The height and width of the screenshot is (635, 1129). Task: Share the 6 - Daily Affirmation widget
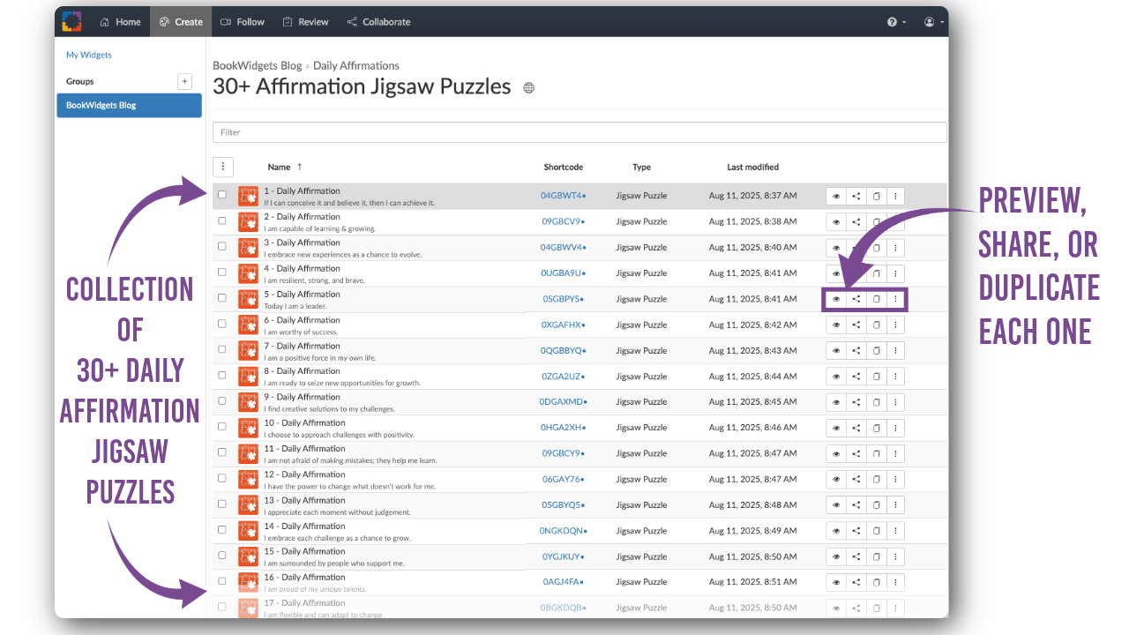856,325
